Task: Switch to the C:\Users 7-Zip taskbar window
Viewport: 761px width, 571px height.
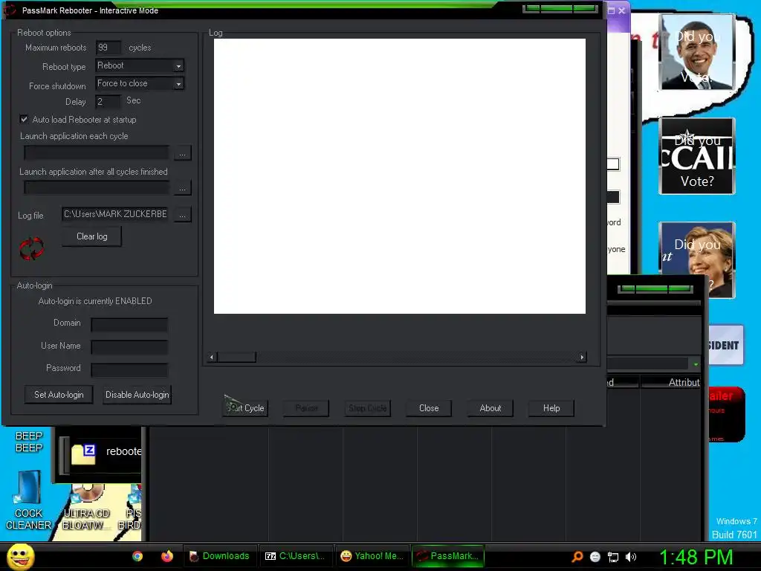Action: click(296, 556)
